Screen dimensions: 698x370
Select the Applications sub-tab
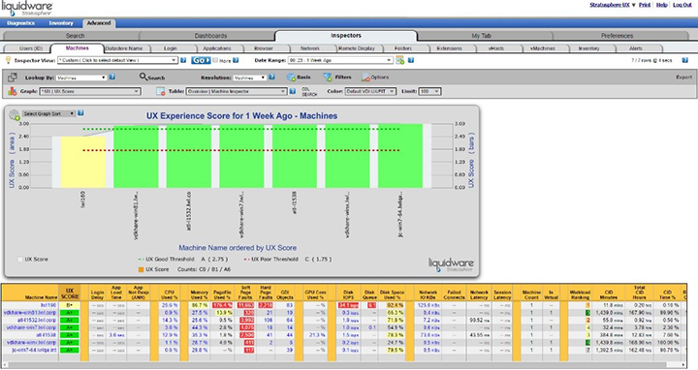coord(217,48)
